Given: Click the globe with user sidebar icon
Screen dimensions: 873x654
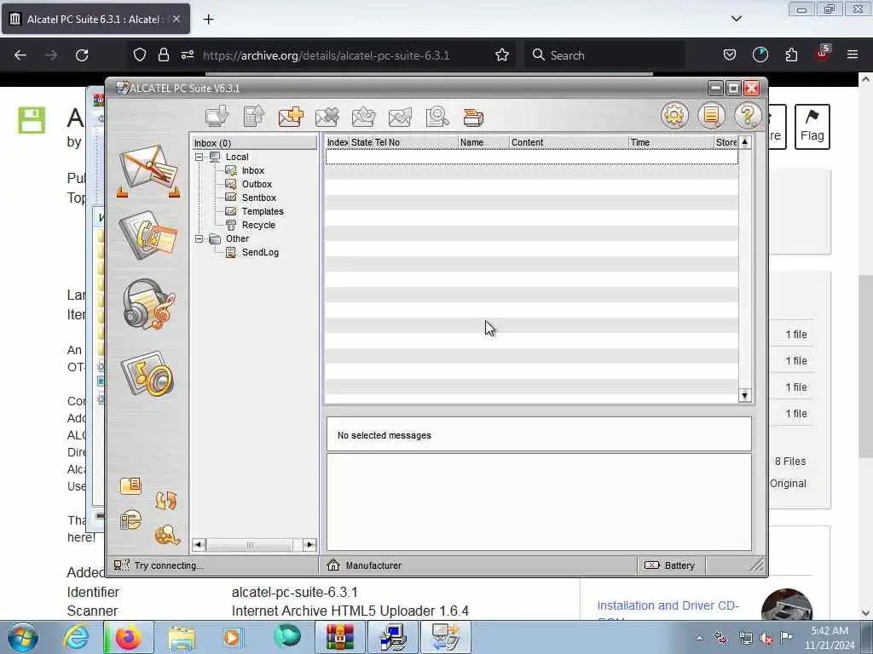Looking at the screenshot, I should tap(166, 535).
